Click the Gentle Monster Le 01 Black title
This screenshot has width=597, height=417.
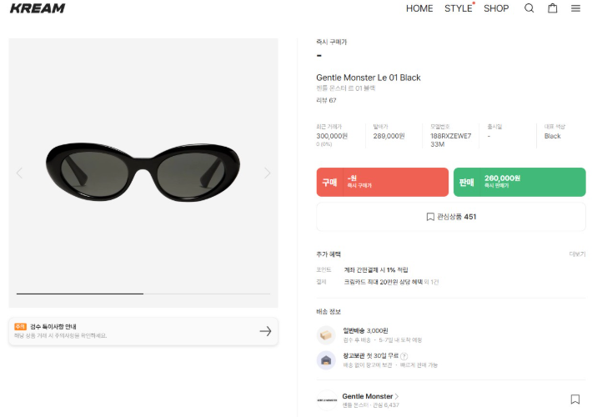(369, 78)
